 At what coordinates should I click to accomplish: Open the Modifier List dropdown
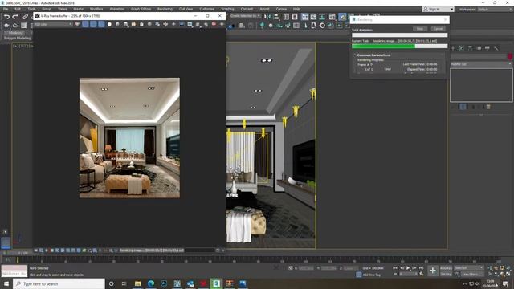click(480, 64)
